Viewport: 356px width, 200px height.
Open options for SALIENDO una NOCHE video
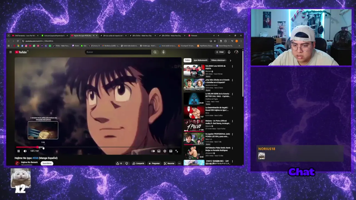232,66
